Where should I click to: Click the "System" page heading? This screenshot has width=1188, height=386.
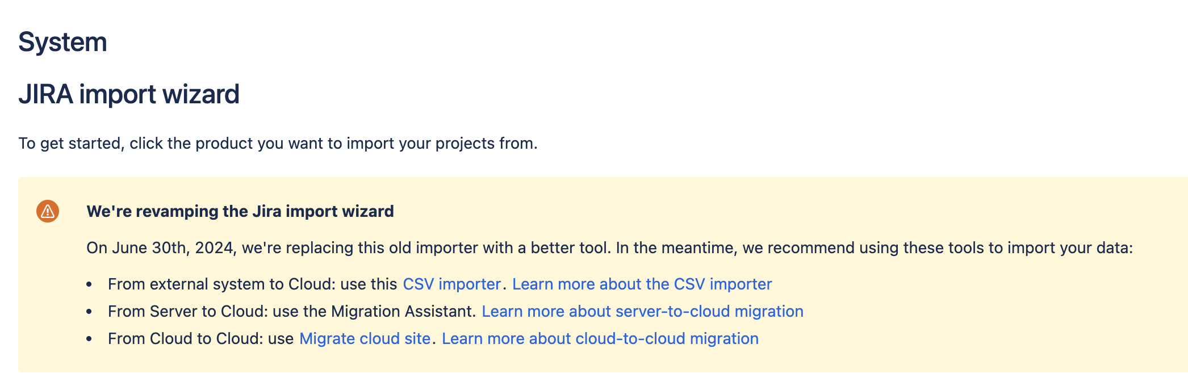click(62, 41)
